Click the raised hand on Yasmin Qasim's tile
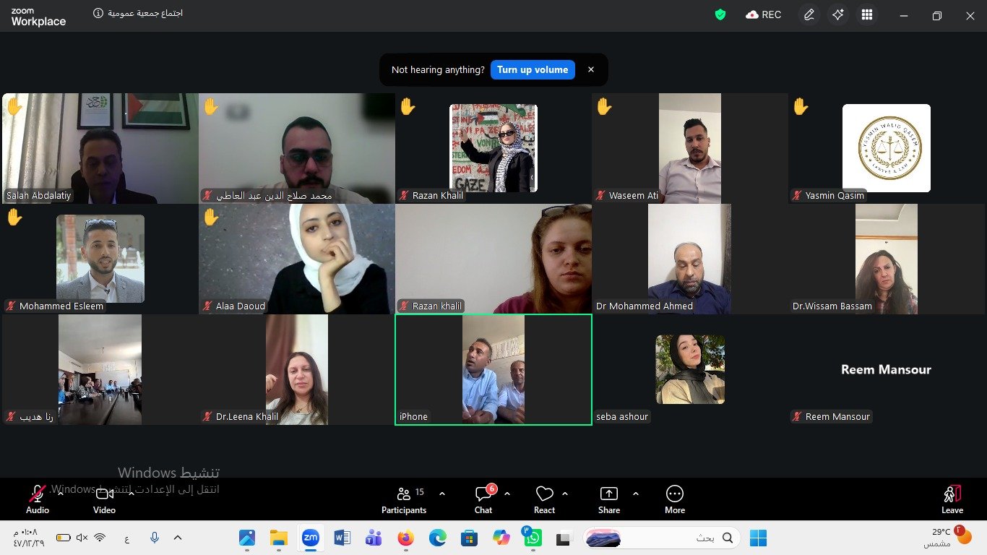 coord(801,107)
